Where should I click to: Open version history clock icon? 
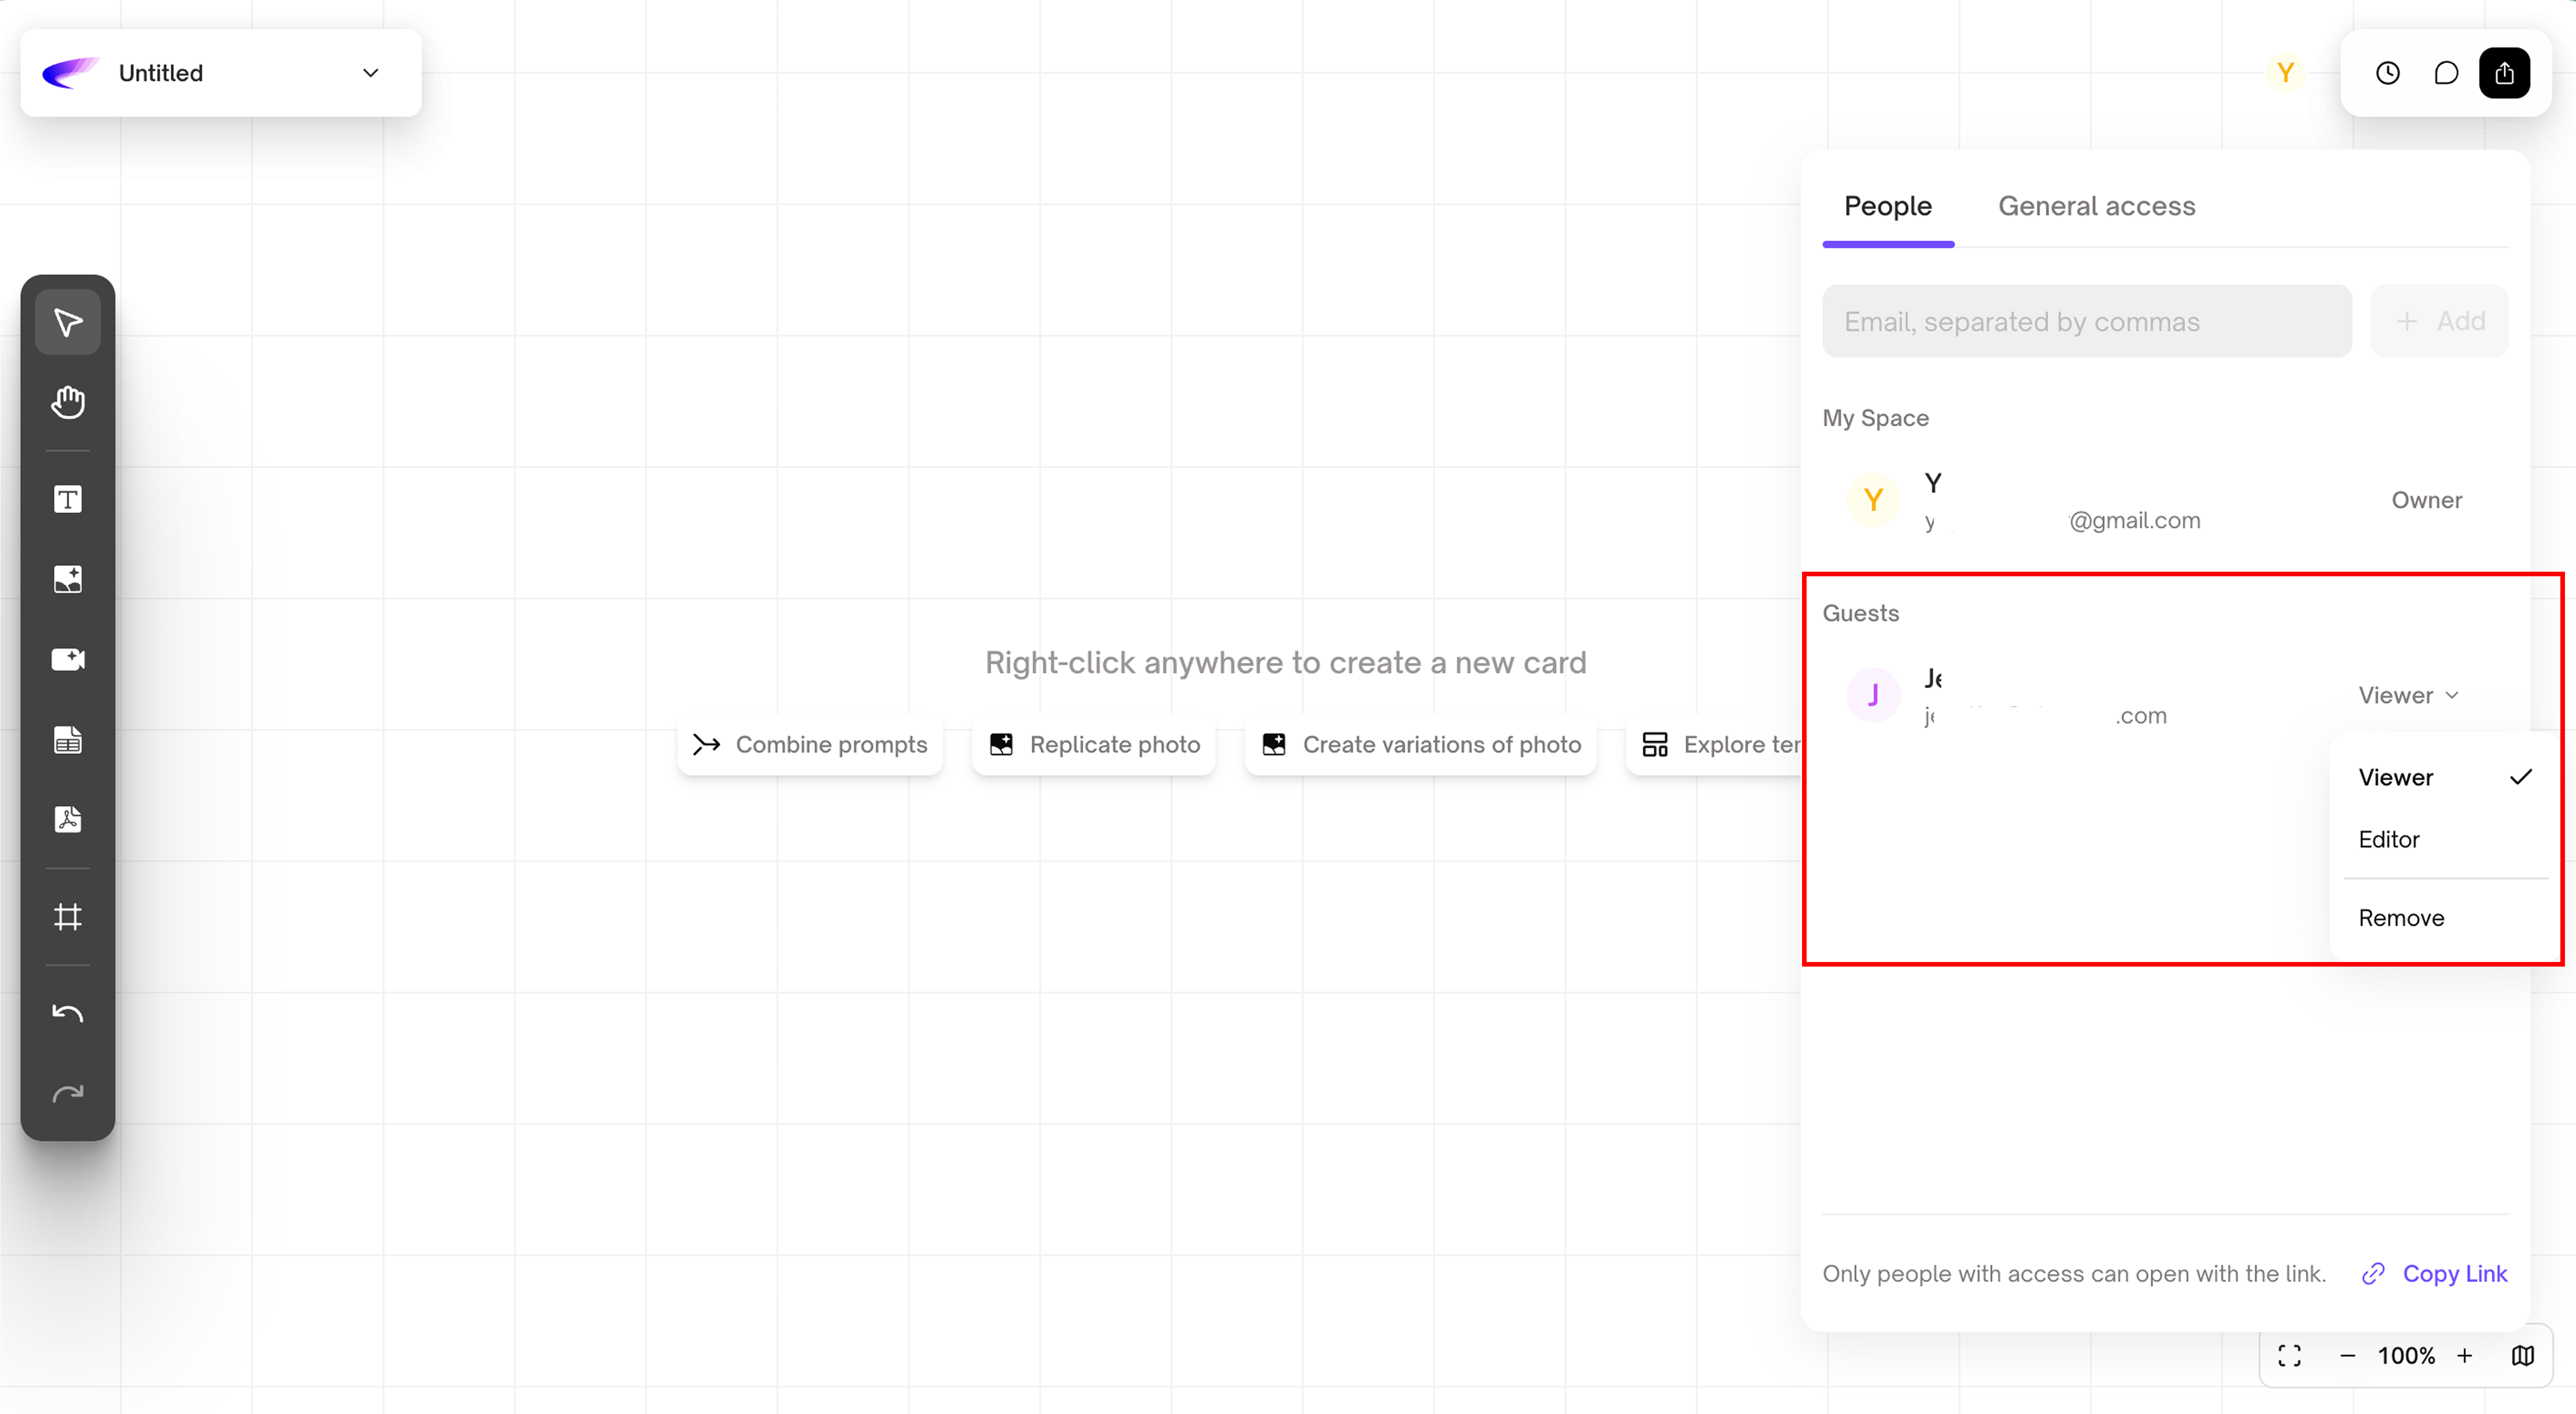click(x=2388, y=73)
